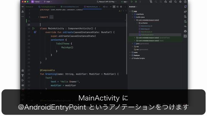Start debugging with the bug icon in top toolbar

[x=136, y=2]
